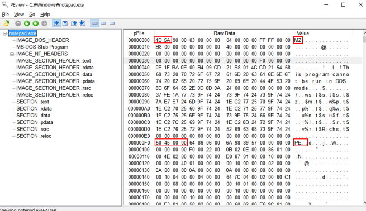Collapse the notepad.exe root node
The height and width of the screenshot is (211, 366).
(4, 33)
